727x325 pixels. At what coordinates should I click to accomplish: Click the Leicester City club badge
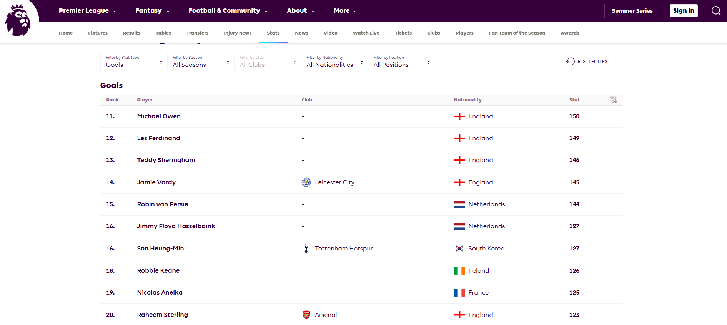[306, 182]
